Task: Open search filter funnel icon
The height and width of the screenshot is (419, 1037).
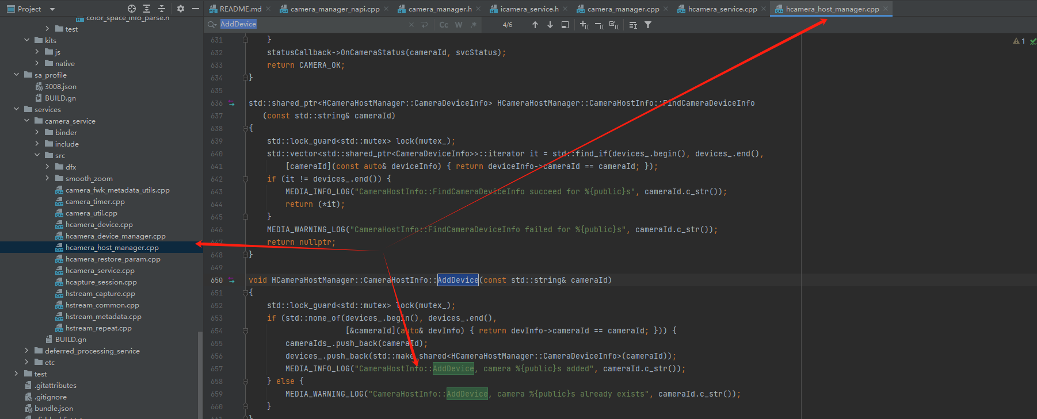Action: [x=648, y=25]
